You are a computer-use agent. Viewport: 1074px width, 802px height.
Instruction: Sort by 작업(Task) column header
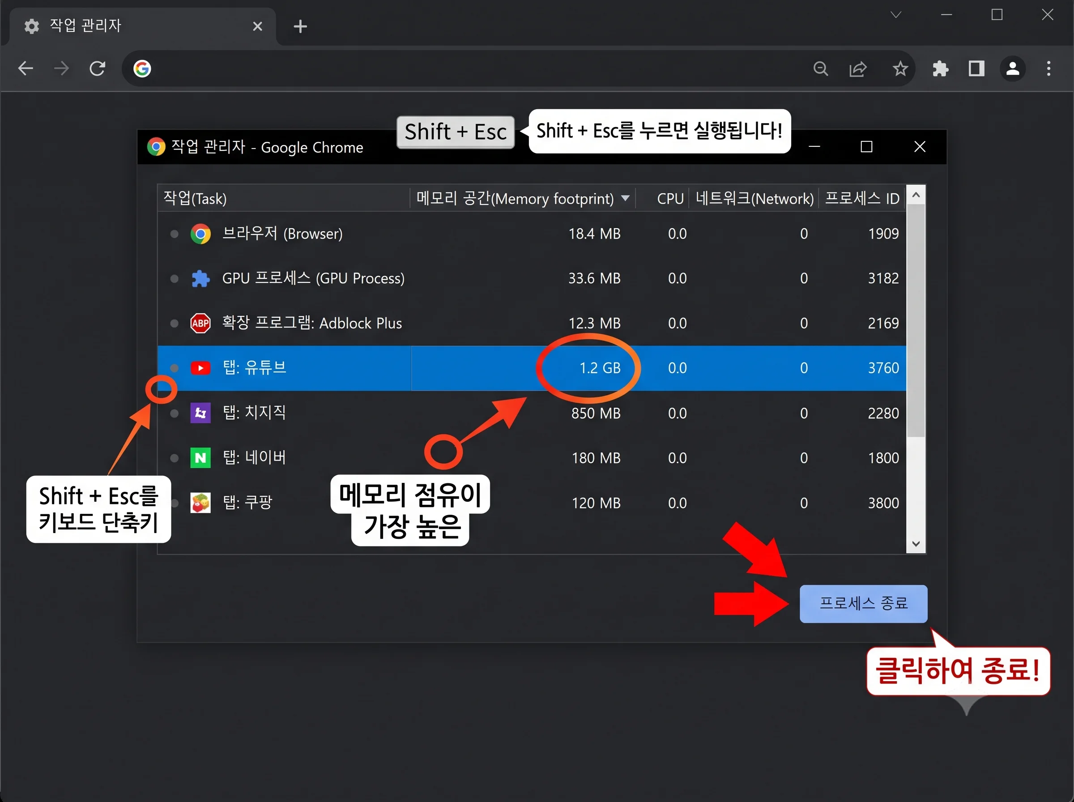284,198
